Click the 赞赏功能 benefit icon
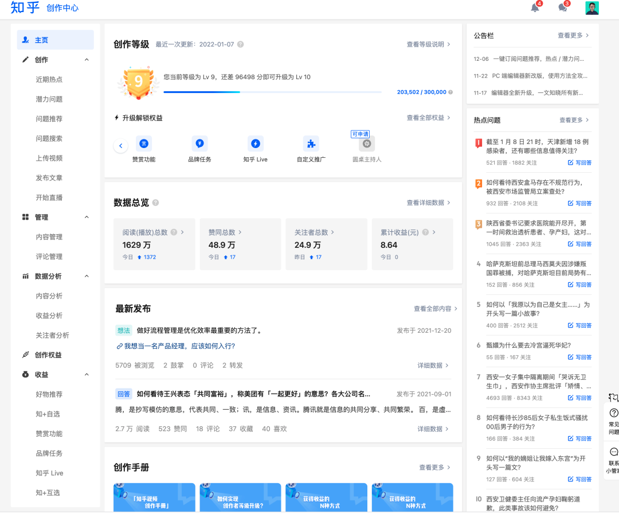 tap(144, 143)
